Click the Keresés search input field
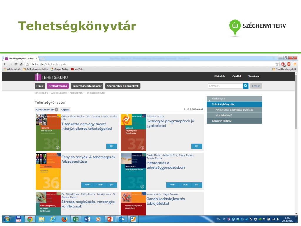Screen dimensions: 301x226 (x=225, y=86)
